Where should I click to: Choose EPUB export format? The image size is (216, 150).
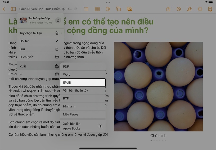pos(83,83)
